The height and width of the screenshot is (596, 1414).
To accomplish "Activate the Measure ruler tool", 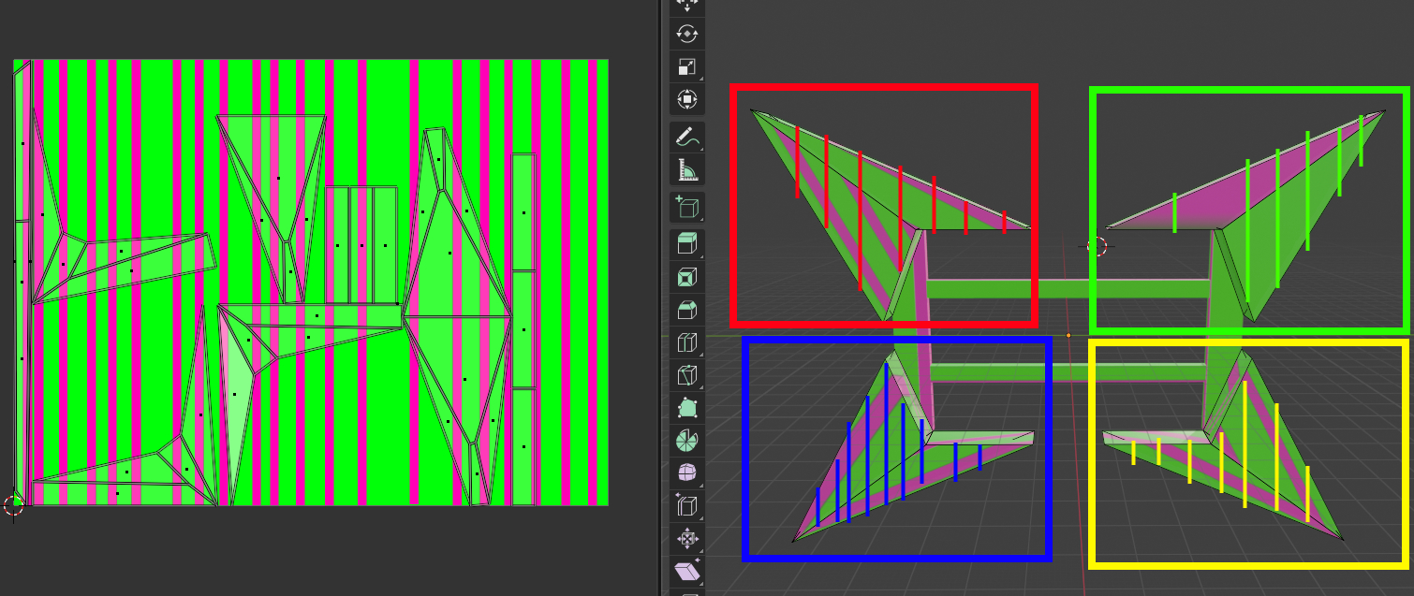I will (x=686, y=170).
